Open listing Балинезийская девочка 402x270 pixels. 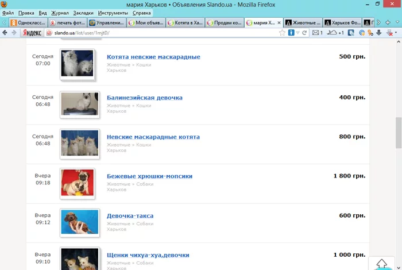tap(145, 98)
